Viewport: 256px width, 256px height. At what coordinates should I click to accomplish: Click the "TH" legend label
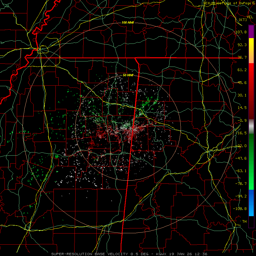pos(244,221)
